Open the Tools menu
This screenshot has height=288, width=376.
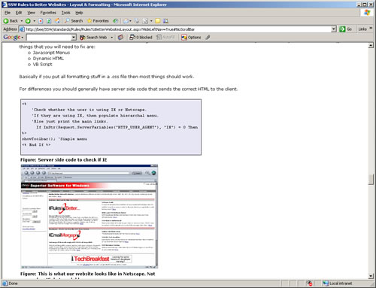[x=66, y=13]
